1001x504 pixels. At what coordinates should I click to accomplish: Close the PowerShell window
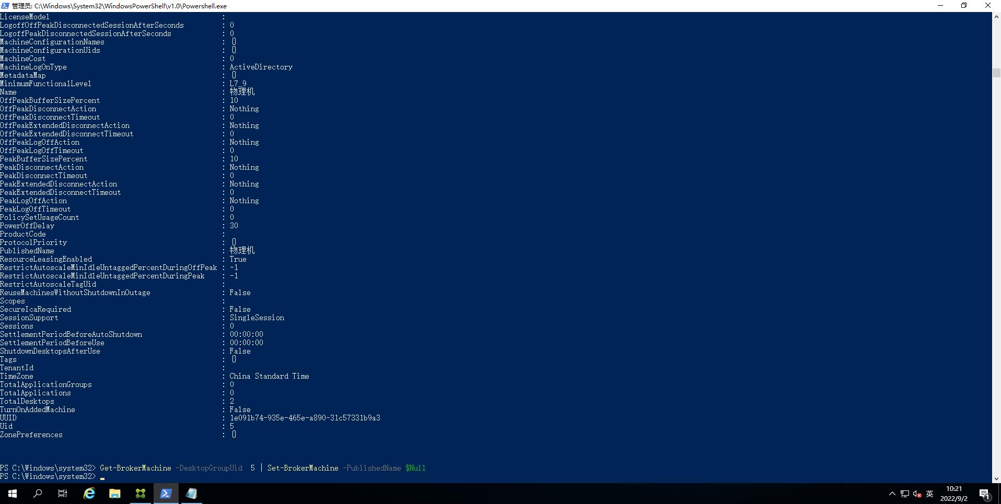[988, 6]
